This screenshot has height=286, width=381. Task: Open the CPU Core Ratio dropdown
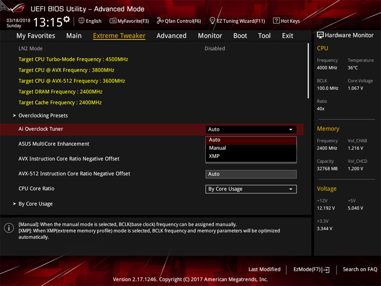coord(251,189)
